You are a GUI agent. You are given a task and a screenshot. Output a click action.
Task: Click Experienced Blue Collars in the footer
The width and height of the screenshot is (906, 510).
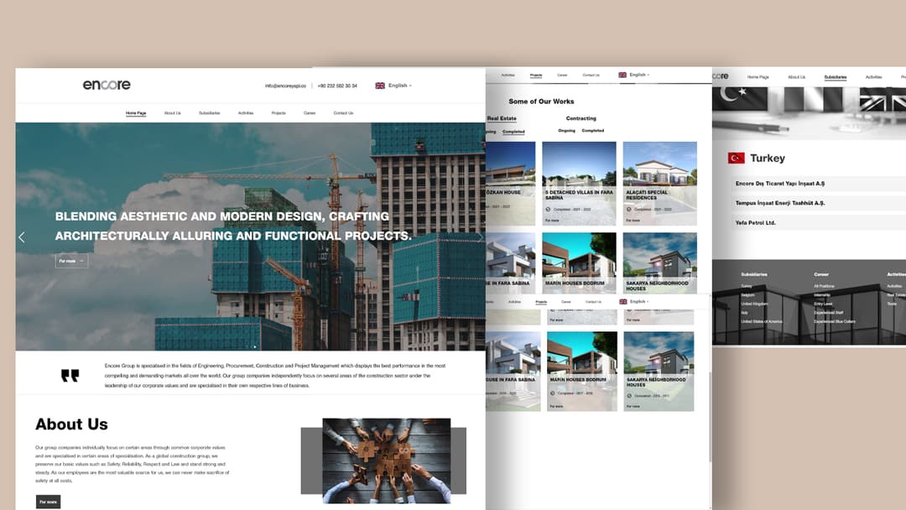835,322
